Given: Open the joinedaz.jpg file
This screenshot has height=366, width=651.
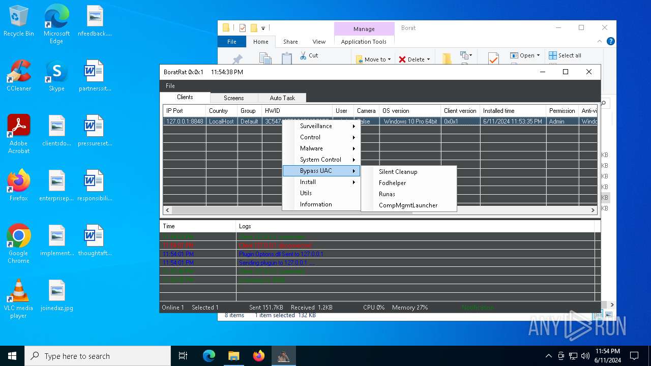Looking at the screenshot, I should 56,296.
